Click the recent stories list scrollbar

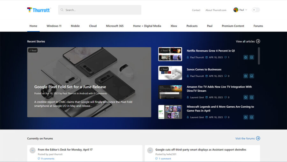click(x=259, y=56)
